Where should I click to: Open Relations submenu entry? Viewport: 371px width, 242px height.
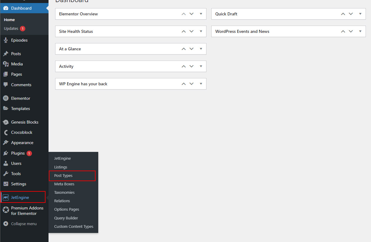[x=62, y=201]
